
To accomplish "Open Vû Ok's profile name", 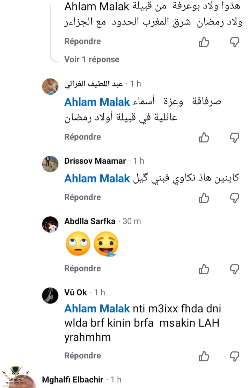I will point(75,292).
